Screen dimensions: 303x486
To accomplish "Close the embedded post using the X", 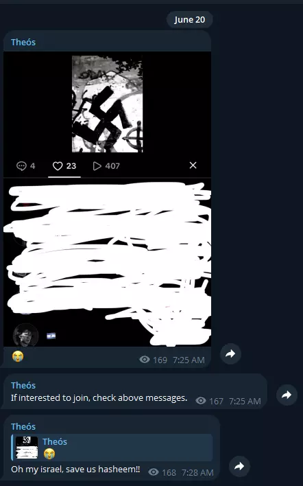I will coord(193,165).
